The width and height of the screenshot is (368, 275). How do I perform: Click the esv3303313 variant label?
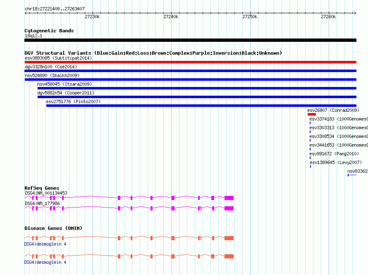pyautogui.click(x=339, y=128)
